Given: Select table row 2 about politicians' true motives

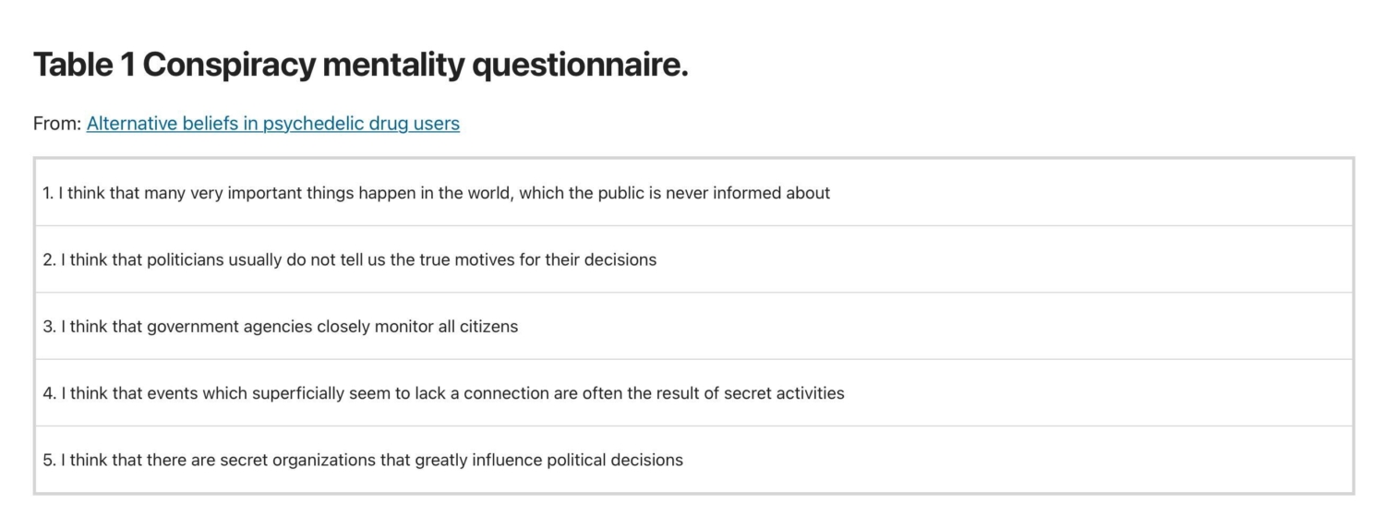Looking at the screenshot, I should tap(349, 260).
